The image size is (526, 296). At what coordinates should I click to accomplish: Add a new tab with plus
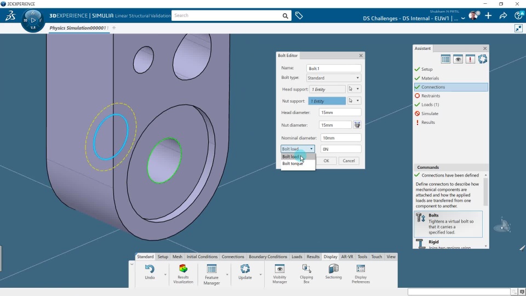(x=114, y=28)
